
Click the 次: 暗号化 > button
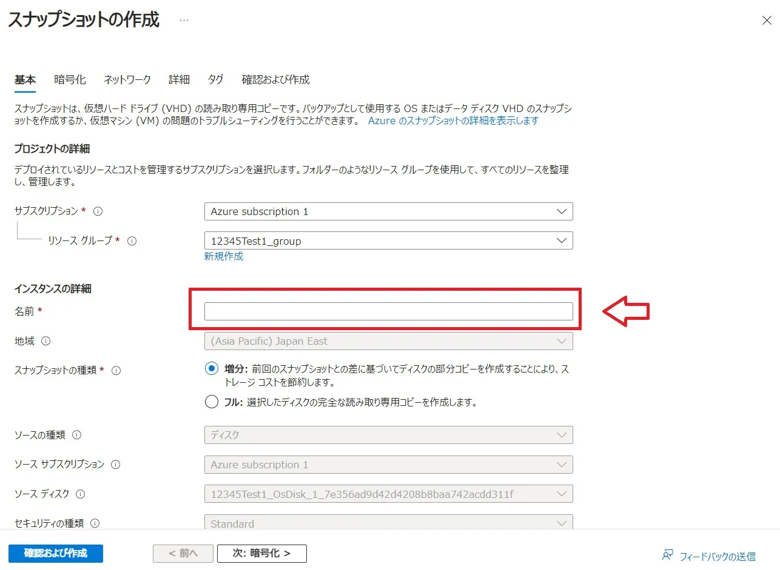tap(262, 554)
